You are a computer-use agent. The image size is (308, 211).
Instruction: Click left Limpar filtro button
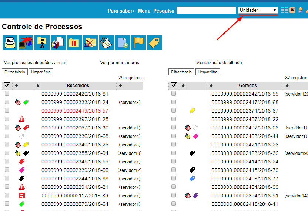41,72
